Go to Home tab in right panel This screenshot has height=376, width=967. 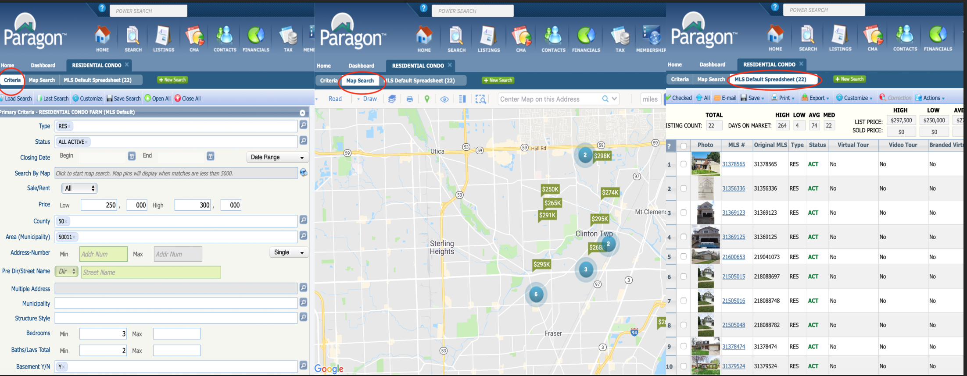[x=675, y=64]
